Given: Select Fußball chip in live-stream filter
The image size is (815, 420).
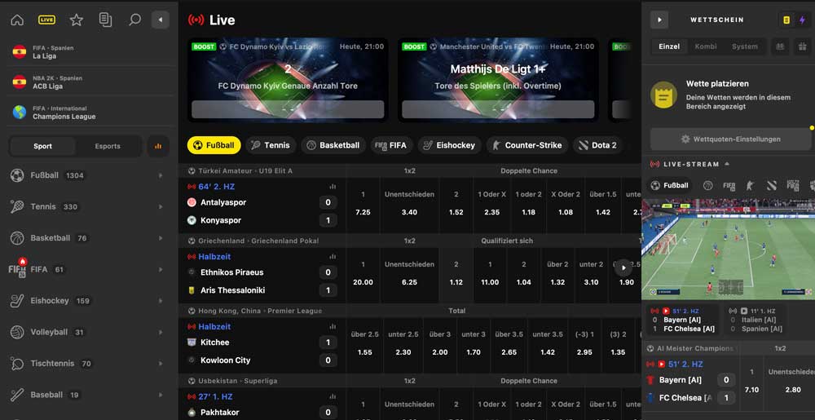Looking at the screenshot, I should (x=669, y=186).
